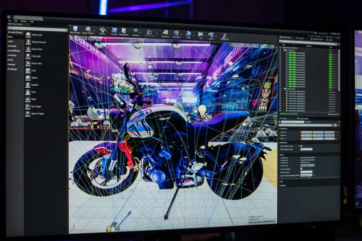This screenshot has height=241, width=362.
Task: Select the Empty Pawn icon
Action: pos(28,49)
